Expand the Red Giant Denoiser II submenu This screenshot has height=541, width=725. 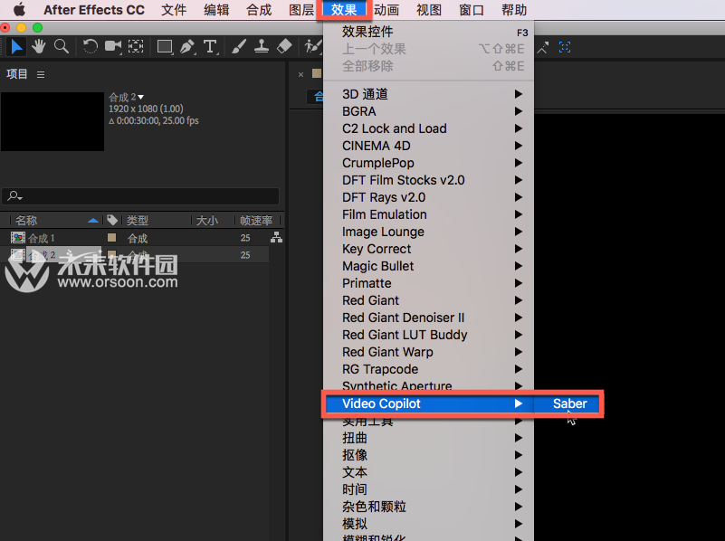tap(429, 318)
